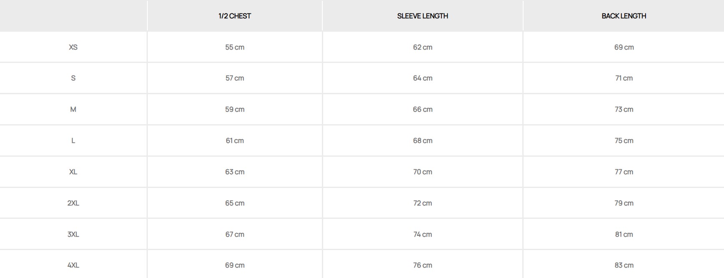The height and width of the screenshot is (278, 724).
Task: Click the SLEEVE LENGTH column header
Action: [423, 16]
